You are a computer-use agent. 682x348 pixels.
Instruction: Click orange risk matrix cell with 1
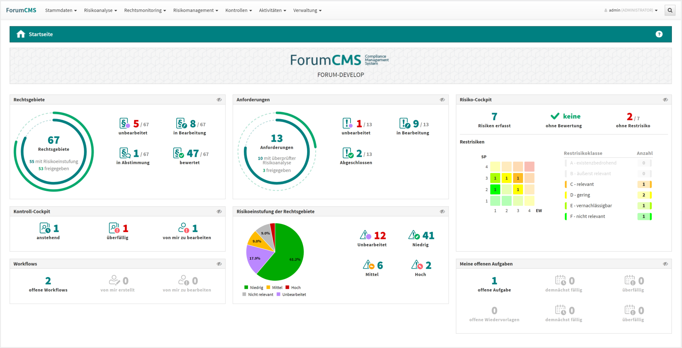[x=518, y=178]
